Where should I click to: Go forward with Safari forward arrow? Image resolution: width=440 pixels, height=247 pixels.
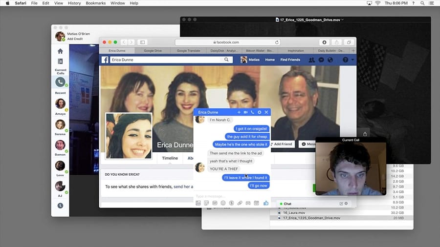pyautogui.click(x=131, y=42)
